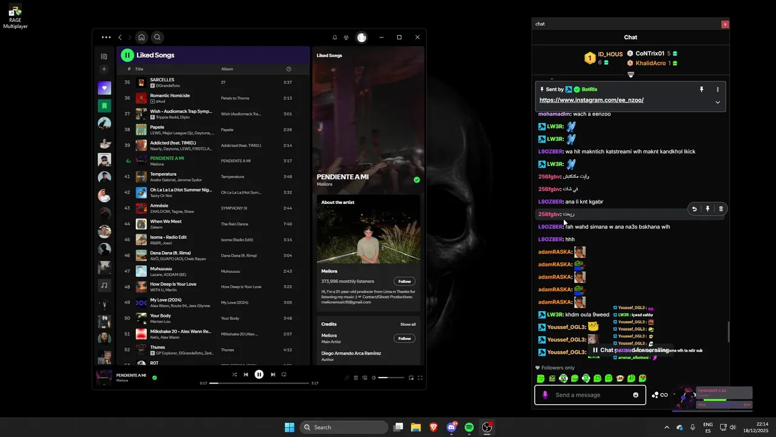Expand pinned message chevron in chat

point(718,102)
